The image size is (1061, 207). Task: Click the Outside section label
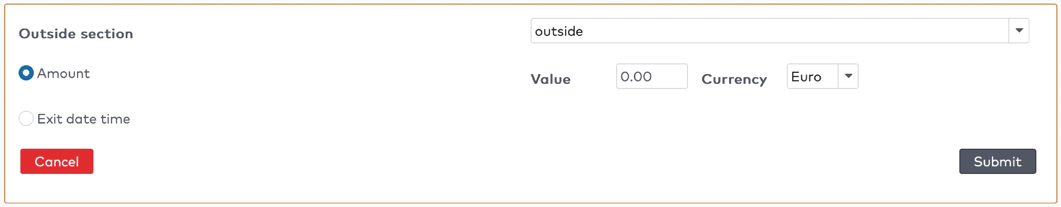click(75, 34)
